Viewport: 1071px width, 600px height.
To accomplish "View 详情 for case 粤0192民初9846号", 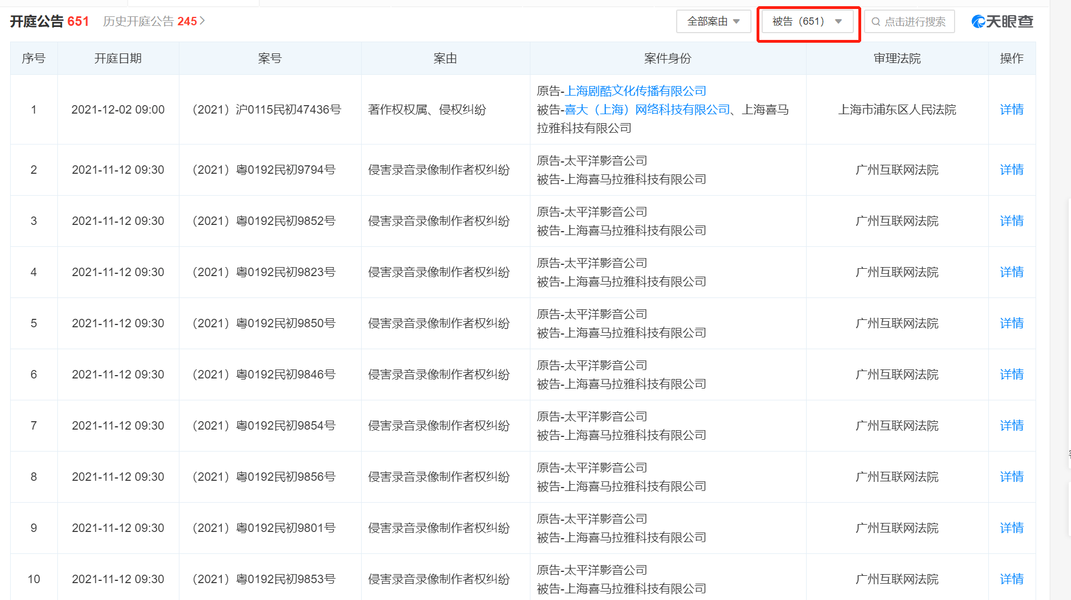I will click(1011, 375).
